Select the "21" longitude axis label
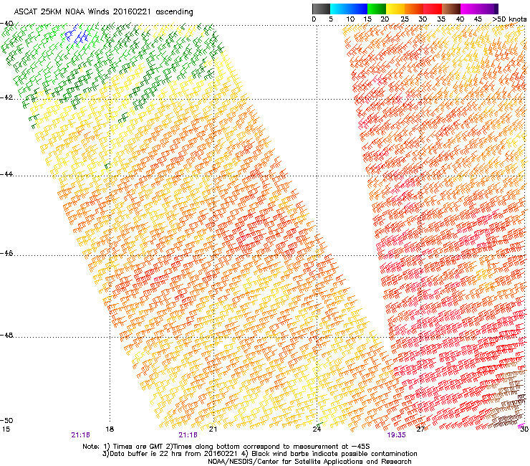The height and width of the screenshot is (466, 530). [x=213, y=429]
